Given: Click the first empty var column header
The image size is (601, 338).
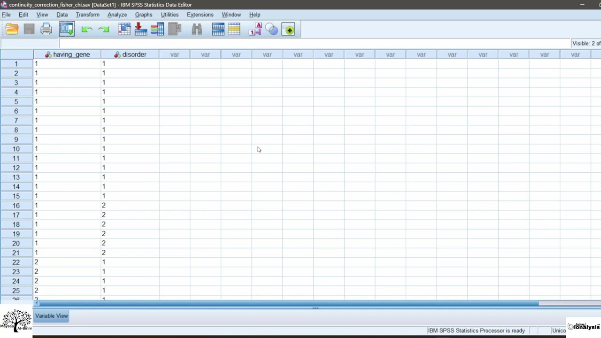Looking at the screenshot, I should [x=175, y=54].
